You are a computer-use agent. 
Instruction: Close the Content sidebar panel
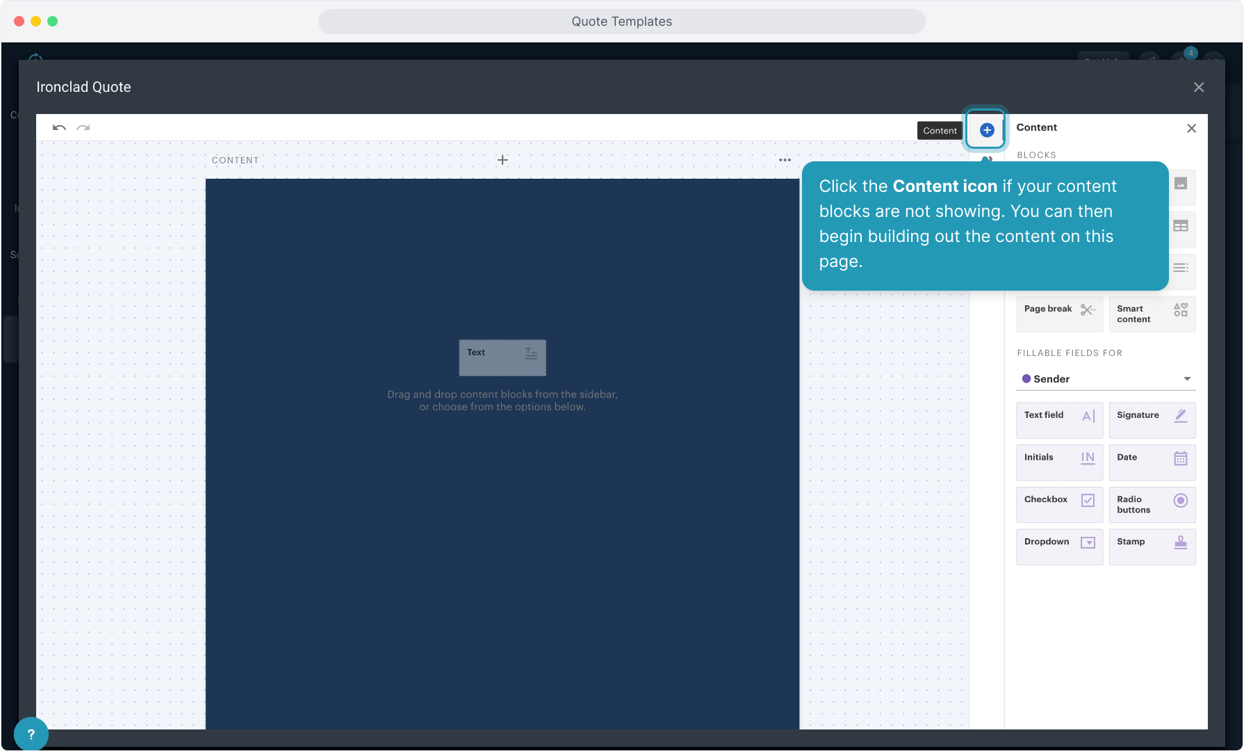click(x=1191, y=129)
